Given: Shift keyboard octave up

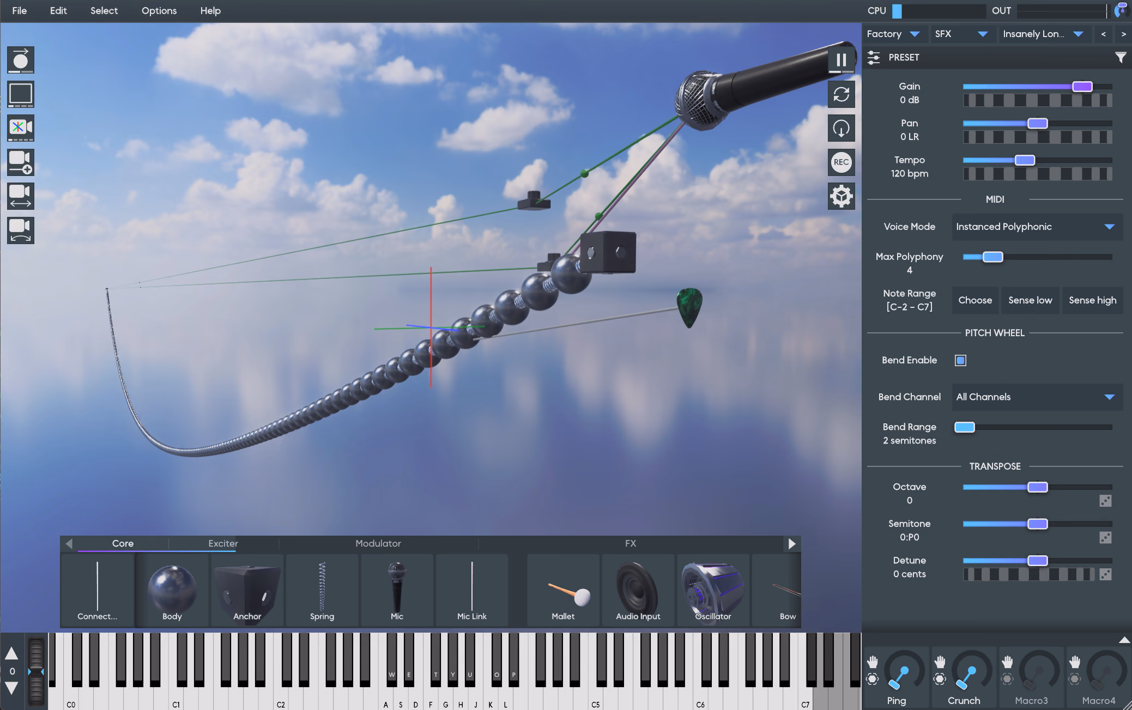Looking at the screenshot, I should point(12,654).
